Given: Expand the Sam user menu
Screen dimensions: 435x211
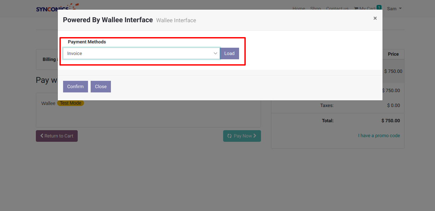Looking at the screenshot, I should (394, 9).
